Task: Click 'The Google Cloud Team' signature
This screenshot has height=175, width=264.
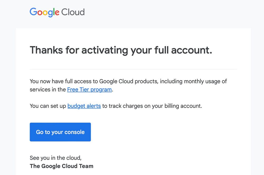Action: (62, 166)
